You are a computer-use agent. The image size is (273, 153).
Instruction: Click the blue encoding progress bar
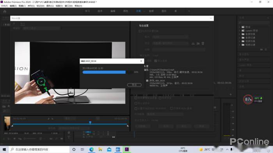pyautogui.click(x=104, y=72)
